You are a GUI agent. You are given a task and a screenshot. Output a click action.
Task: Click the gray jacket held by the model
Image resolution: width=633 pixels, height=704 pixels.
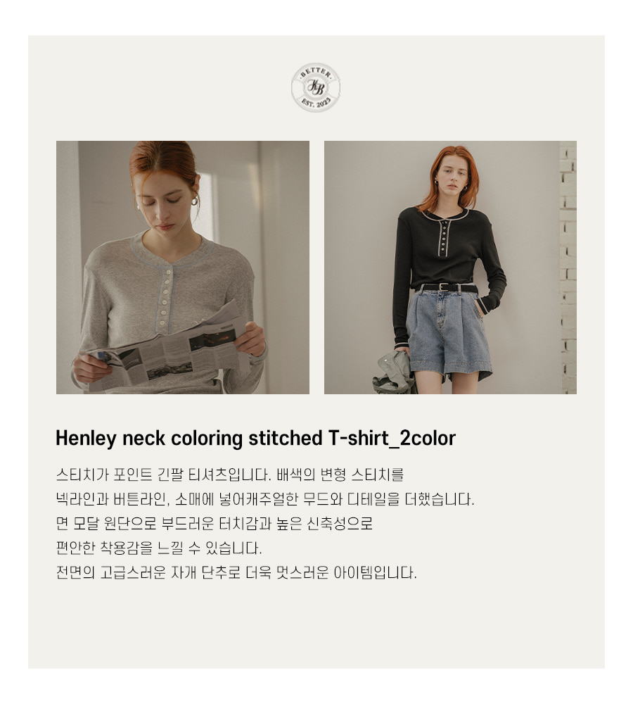point(393,372)
